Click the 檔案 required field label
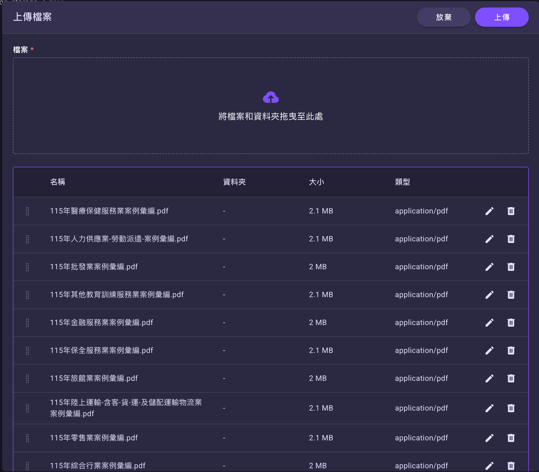The height and width of the screenshot is (472, 539). pyautogui.click(x=20, y=50)
